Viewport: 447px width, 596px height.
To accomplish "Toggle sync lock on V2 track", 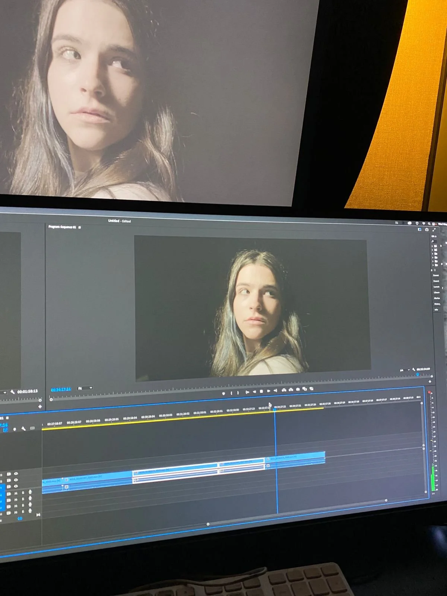I will point(9,480).
